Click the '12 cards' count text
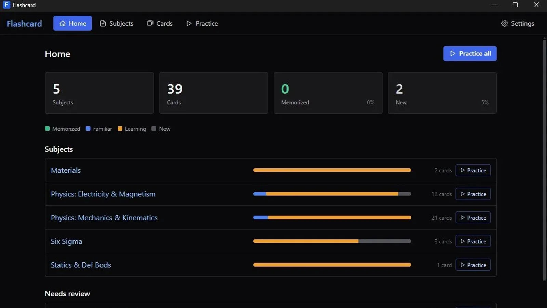 tap(441, 194)
